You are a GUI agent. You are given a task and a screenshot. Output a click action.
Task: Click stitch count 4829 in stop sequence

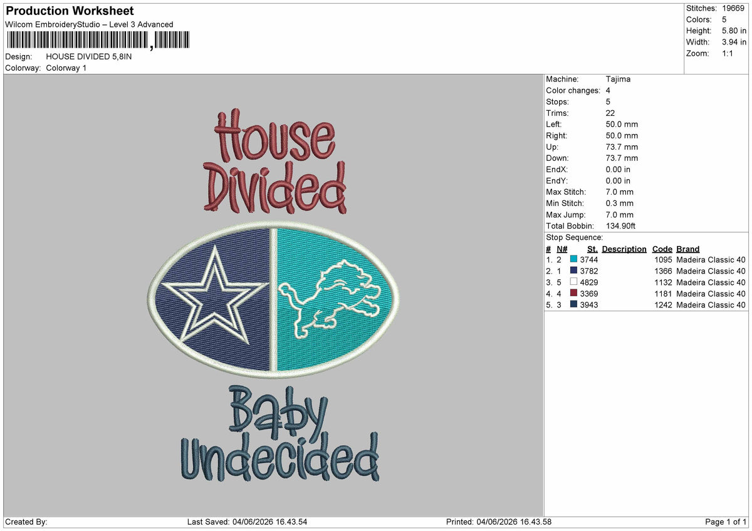point(589,282)
